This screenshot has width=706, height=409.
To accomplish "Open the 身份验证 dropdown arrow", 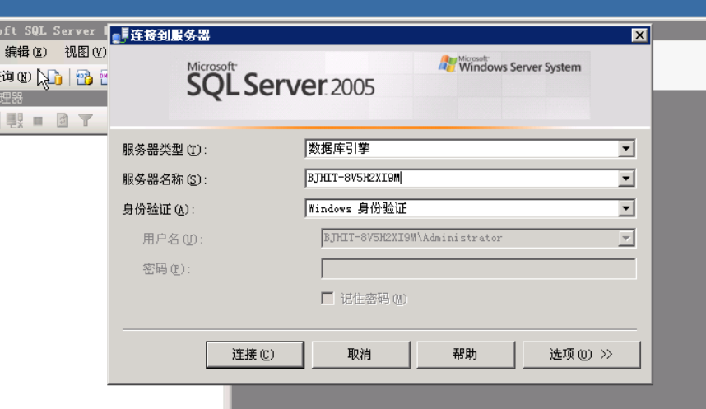I will (x=626, y=208).
